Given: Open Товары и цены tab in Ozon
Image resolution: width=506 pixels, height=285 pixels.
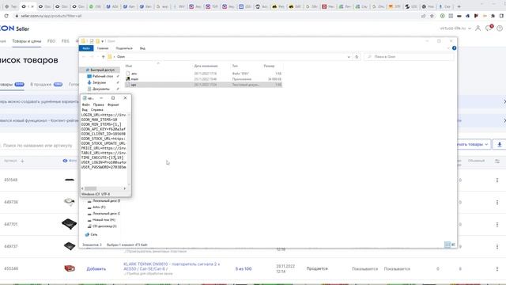Looking at the screenshot, I should point(26,41).
